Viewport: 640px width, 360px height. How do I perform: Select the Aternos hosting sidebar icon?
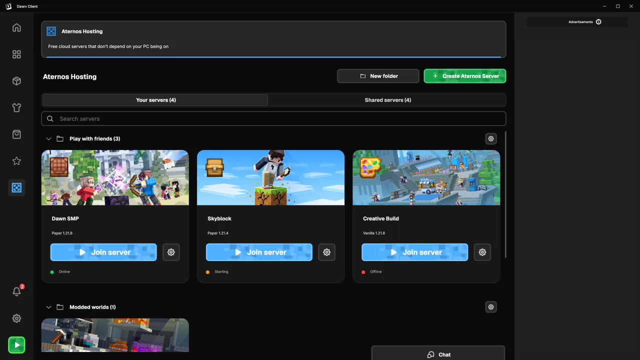tap(16, 188)
